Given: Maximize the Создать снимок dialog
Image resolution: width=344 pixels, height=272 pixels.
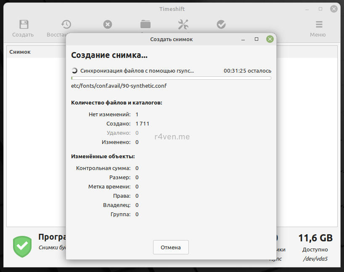Looking at the screenshot, I should click(x=257, y=39).
